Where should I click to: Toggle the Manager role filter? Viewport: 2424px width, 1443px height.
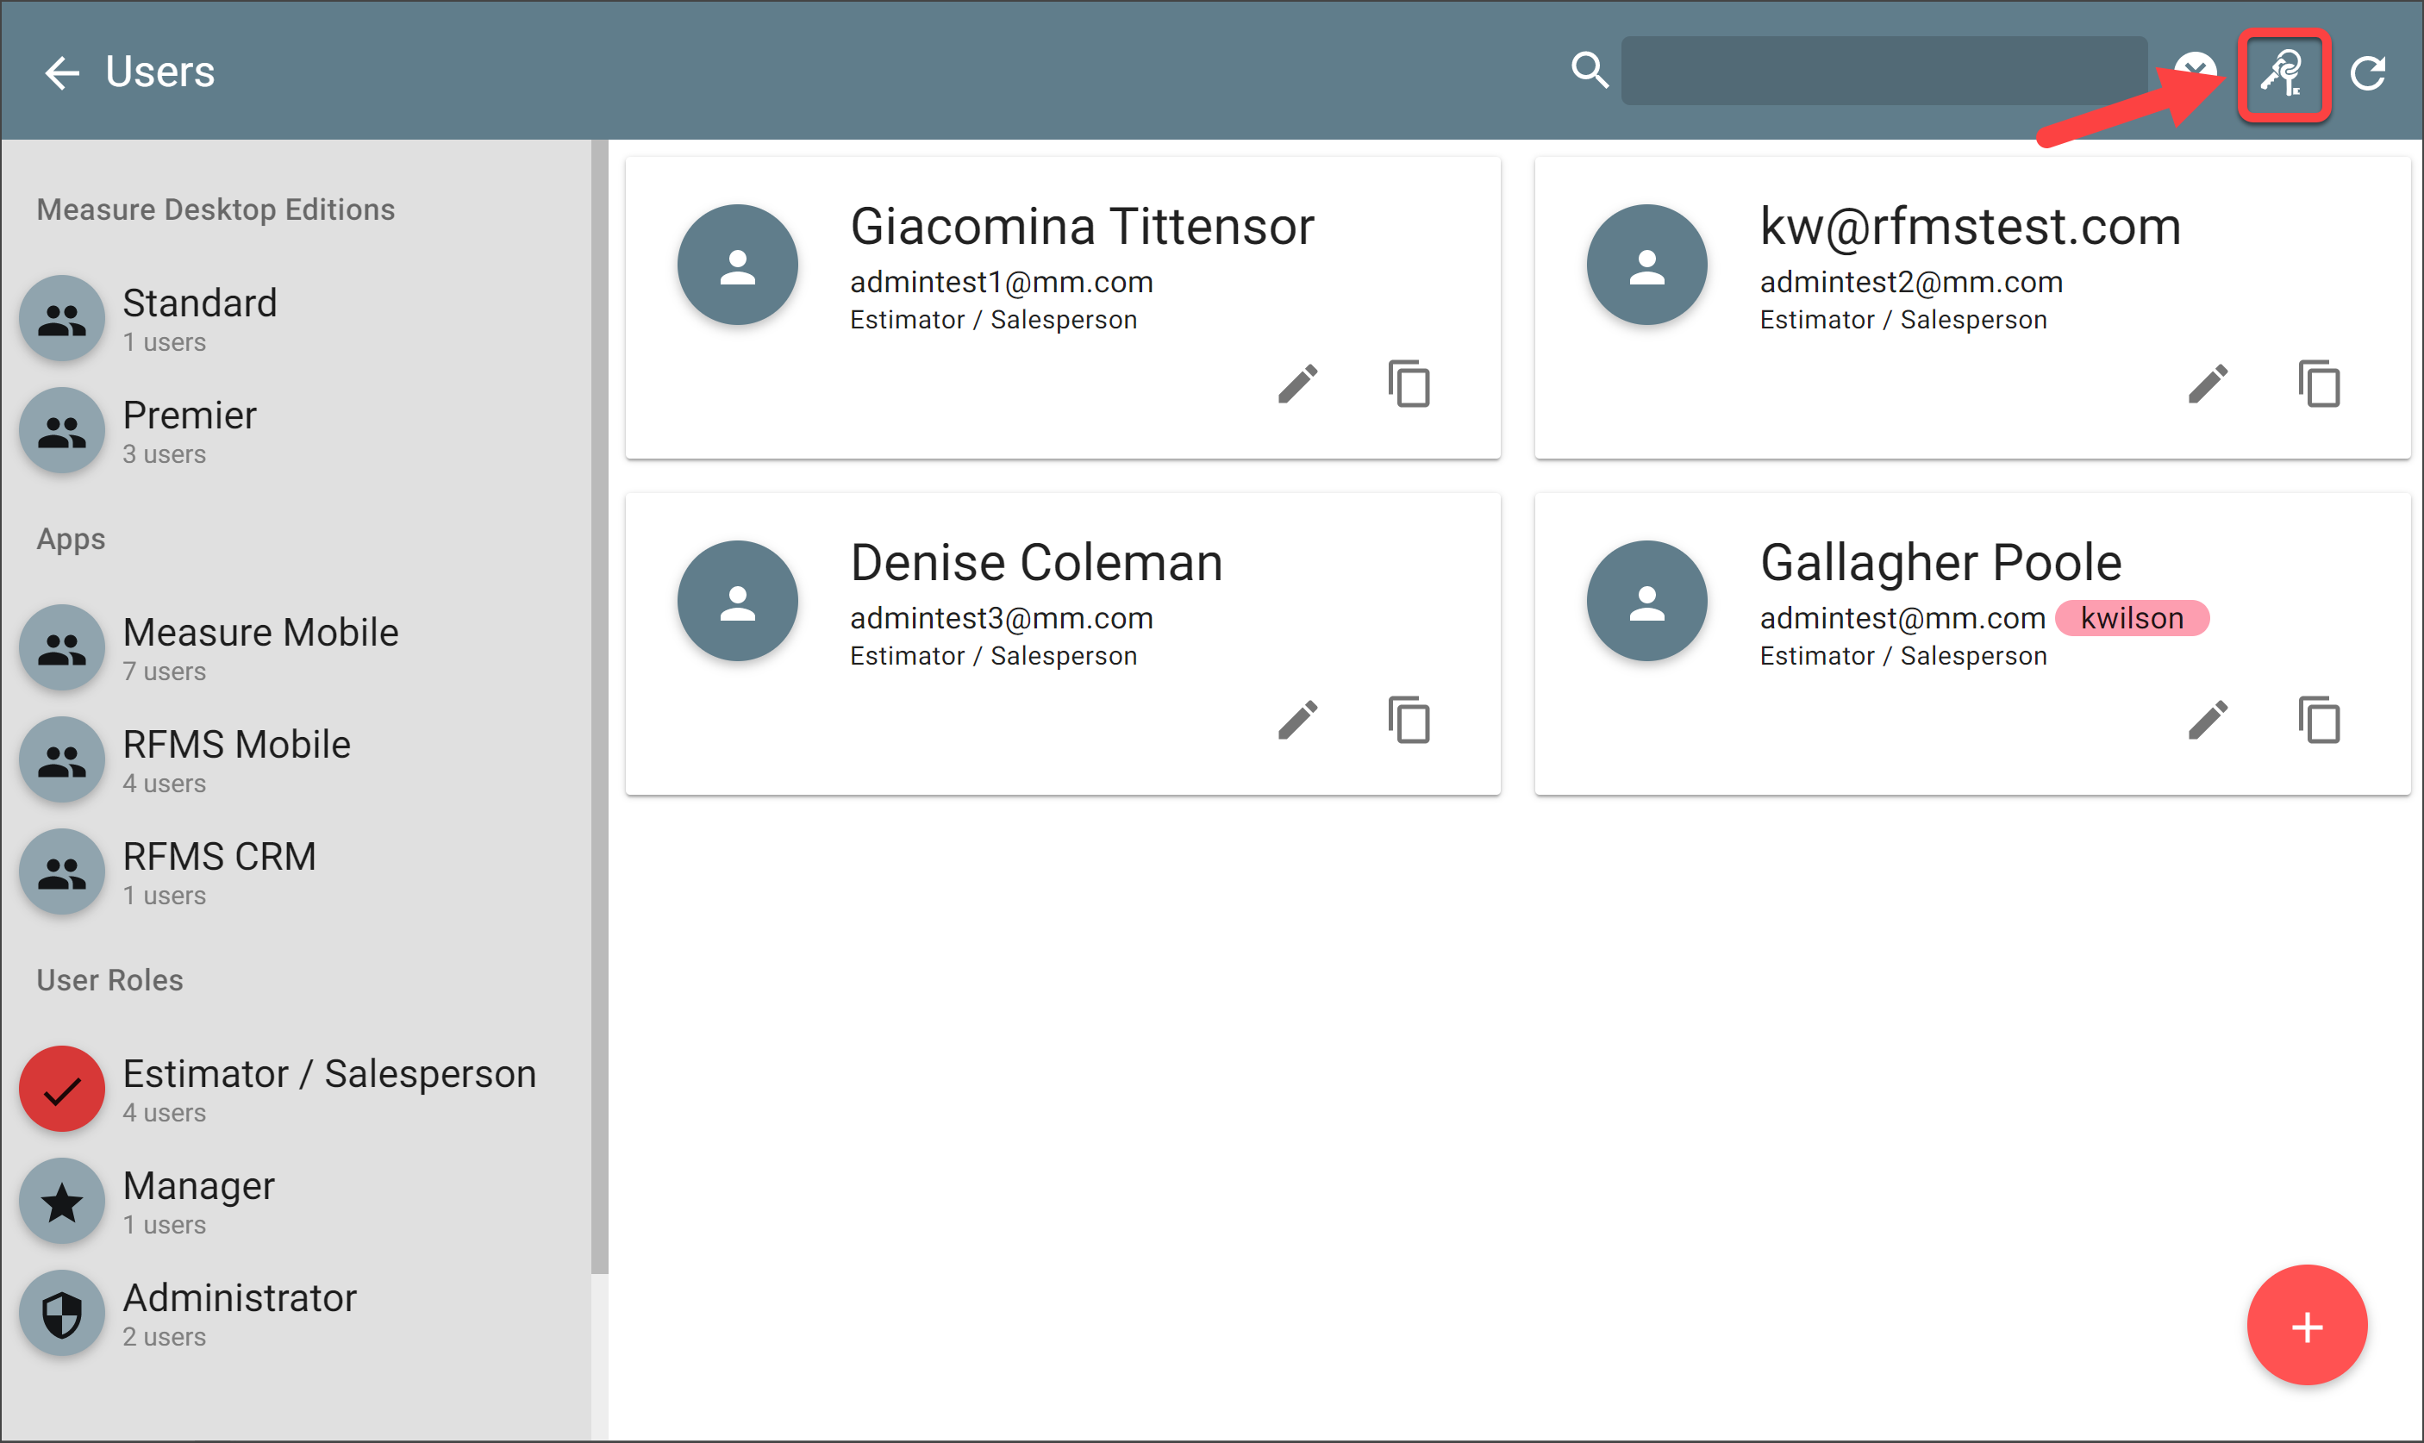pyautogui.click(x=62, y=1201)
